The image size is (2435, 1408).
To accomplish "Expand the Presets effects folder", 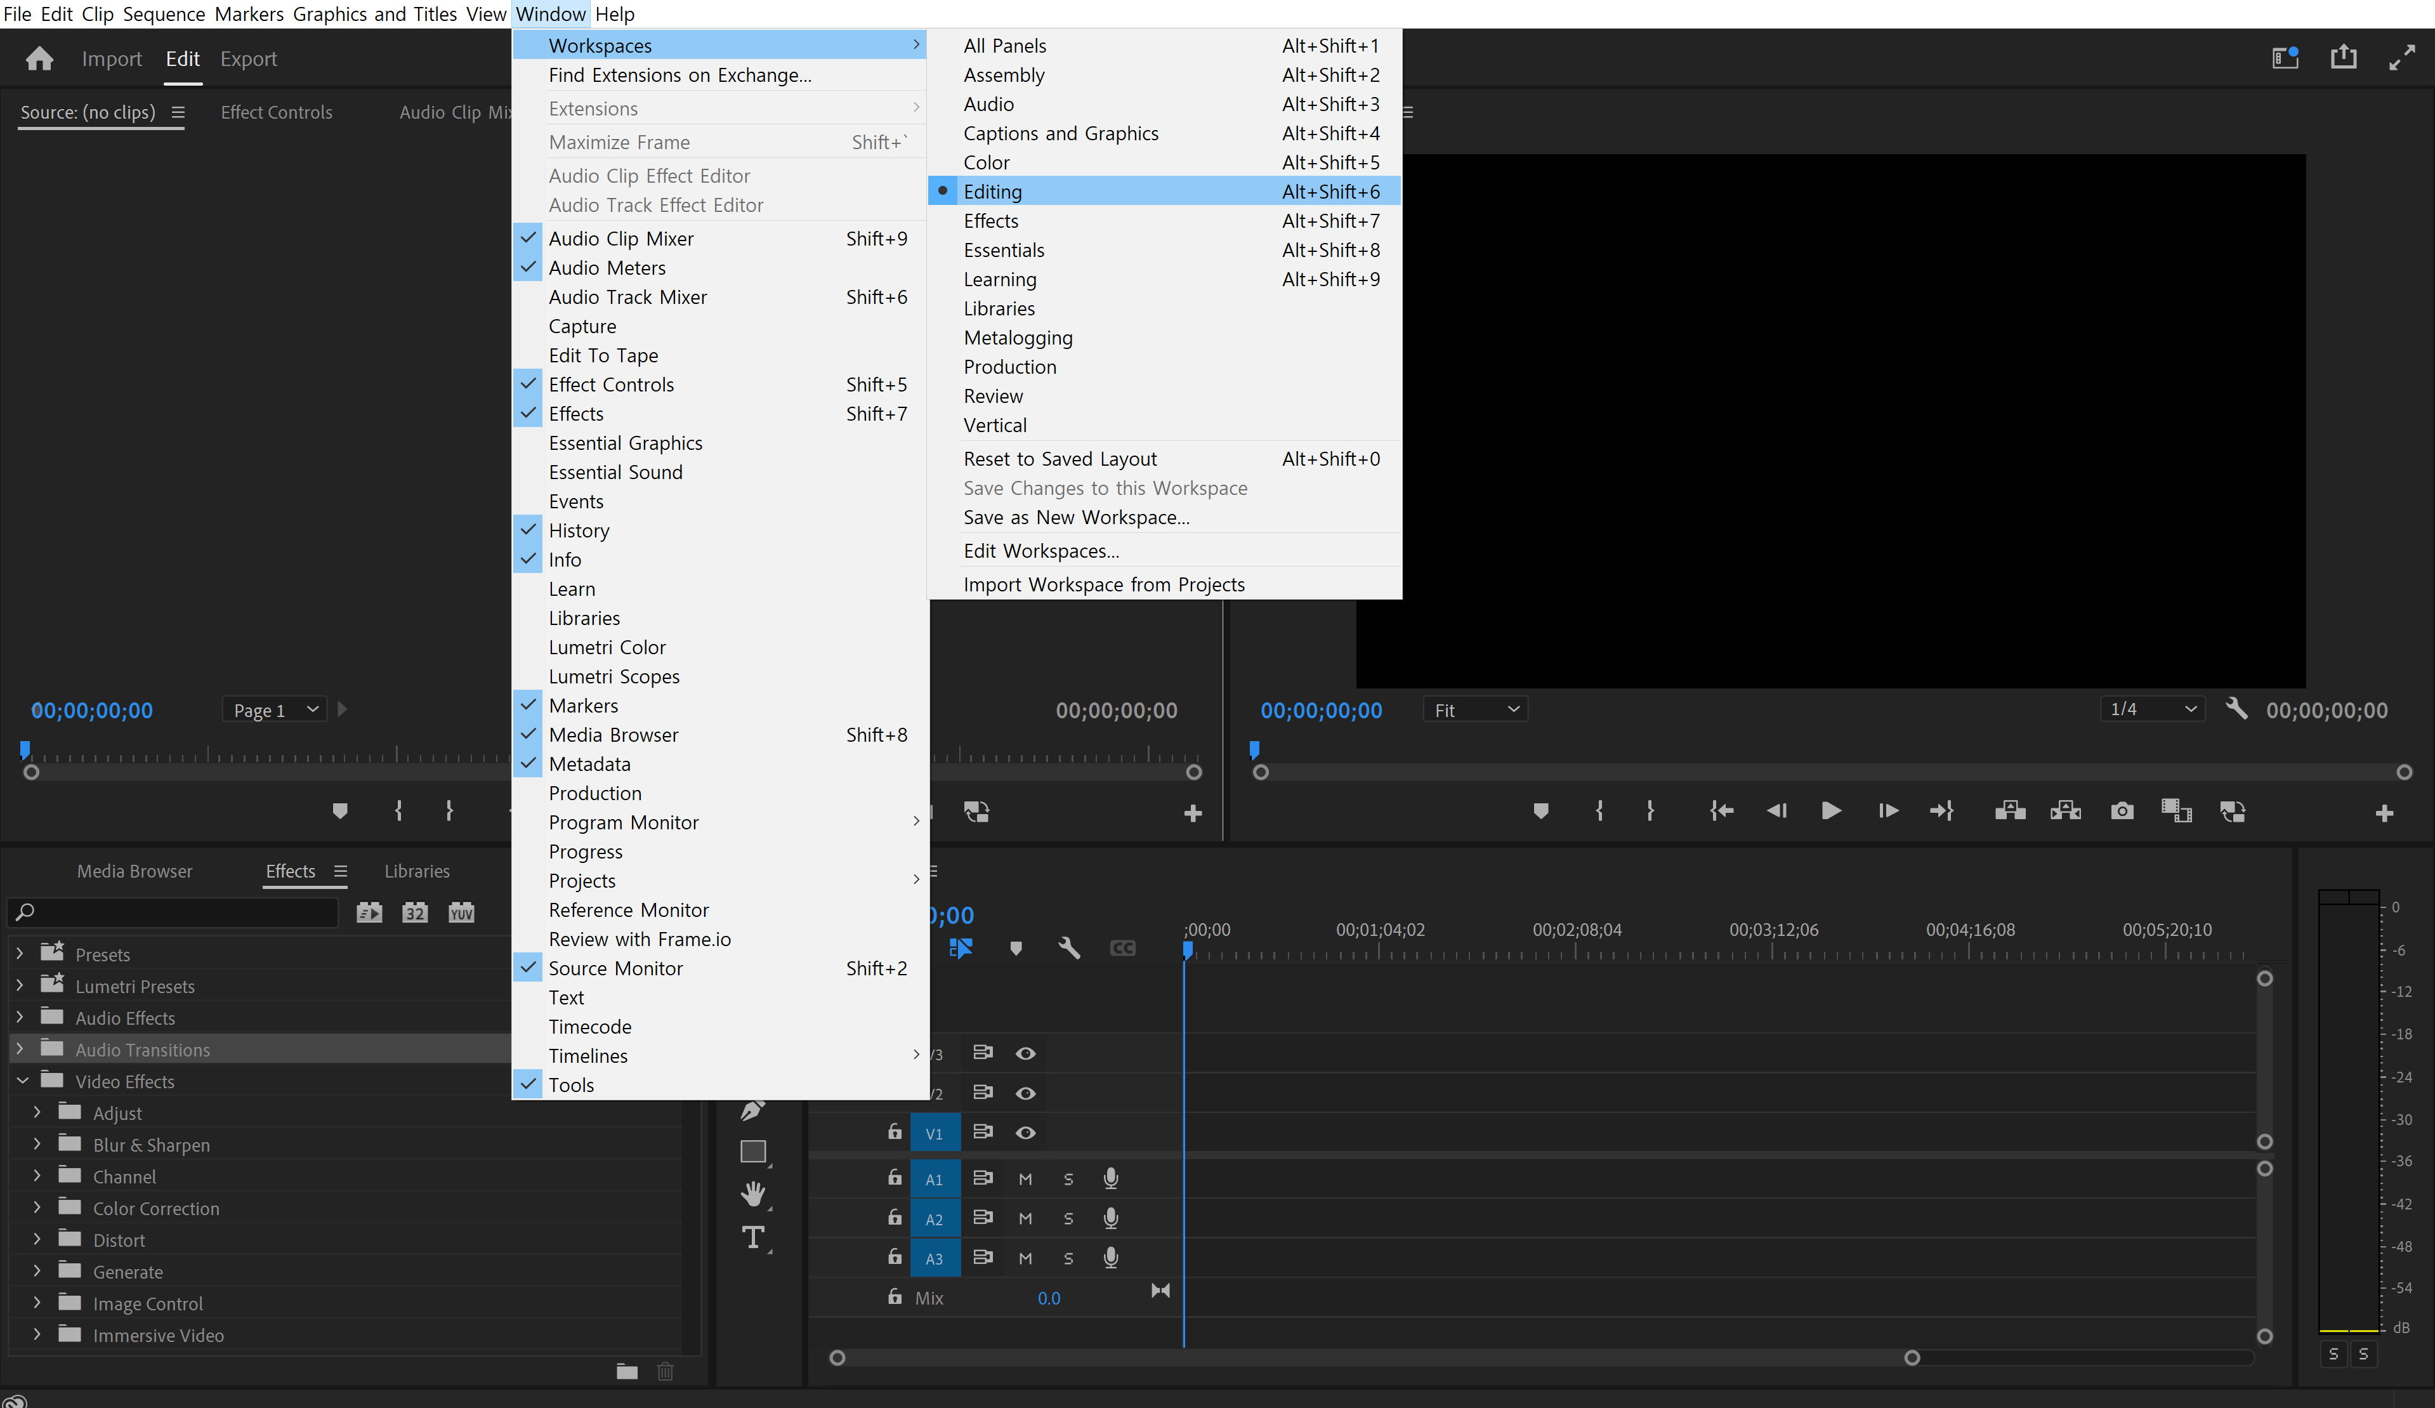I will click(x=19, y=954).
